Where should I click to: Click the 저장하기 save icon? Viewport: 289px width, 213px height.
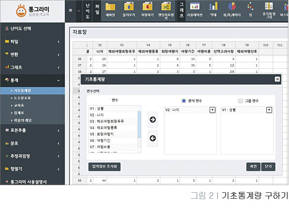[x=147, y=7]
